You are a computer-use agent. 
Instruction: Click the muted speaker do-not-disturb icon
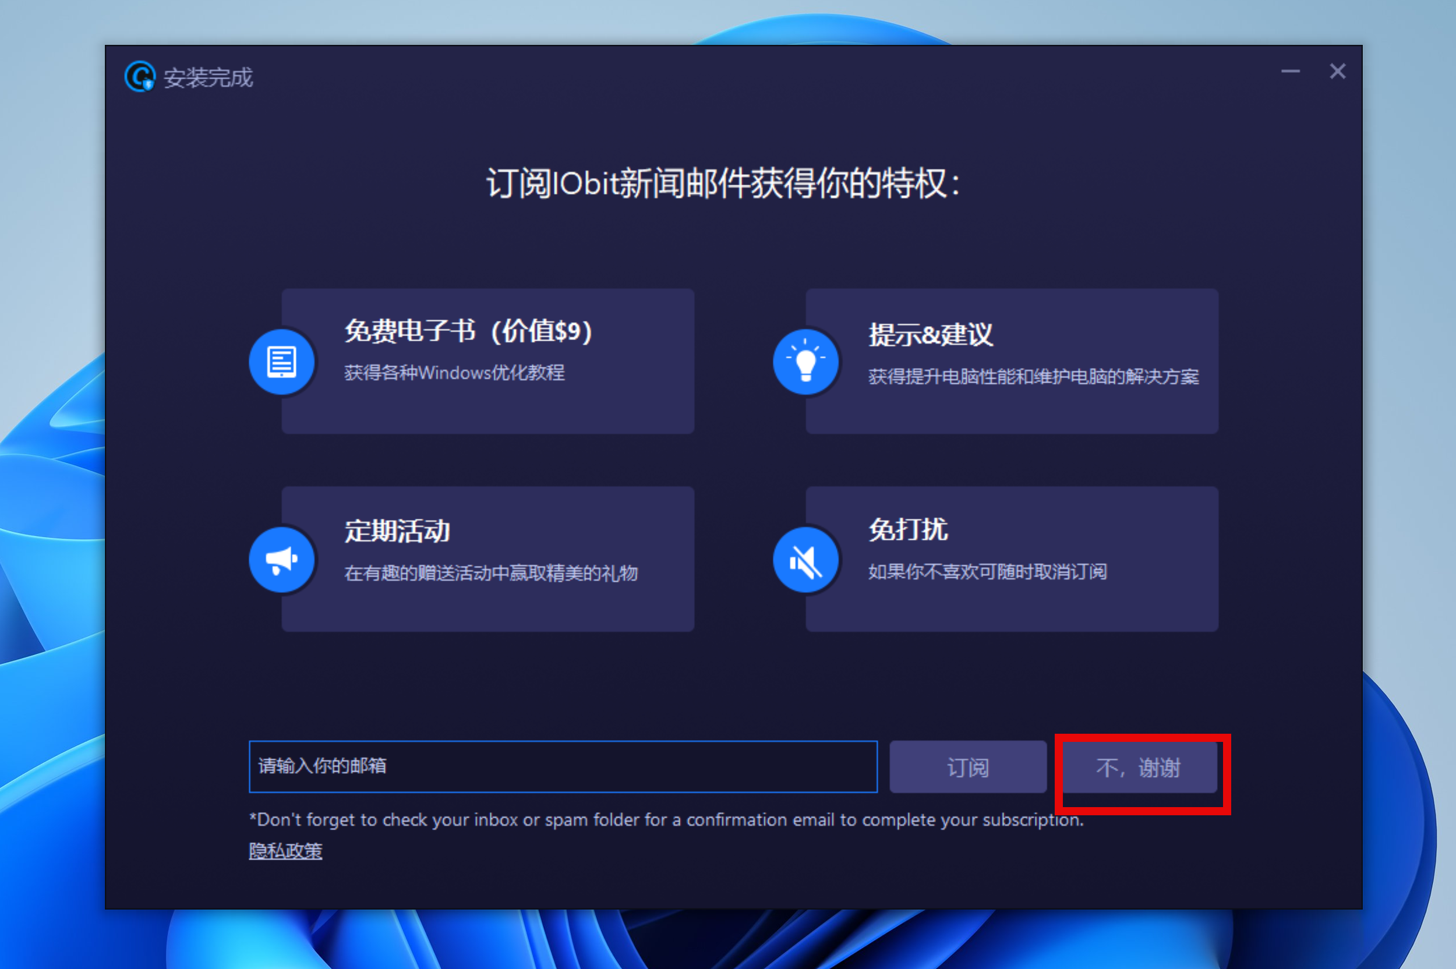(x=806, y=560)
